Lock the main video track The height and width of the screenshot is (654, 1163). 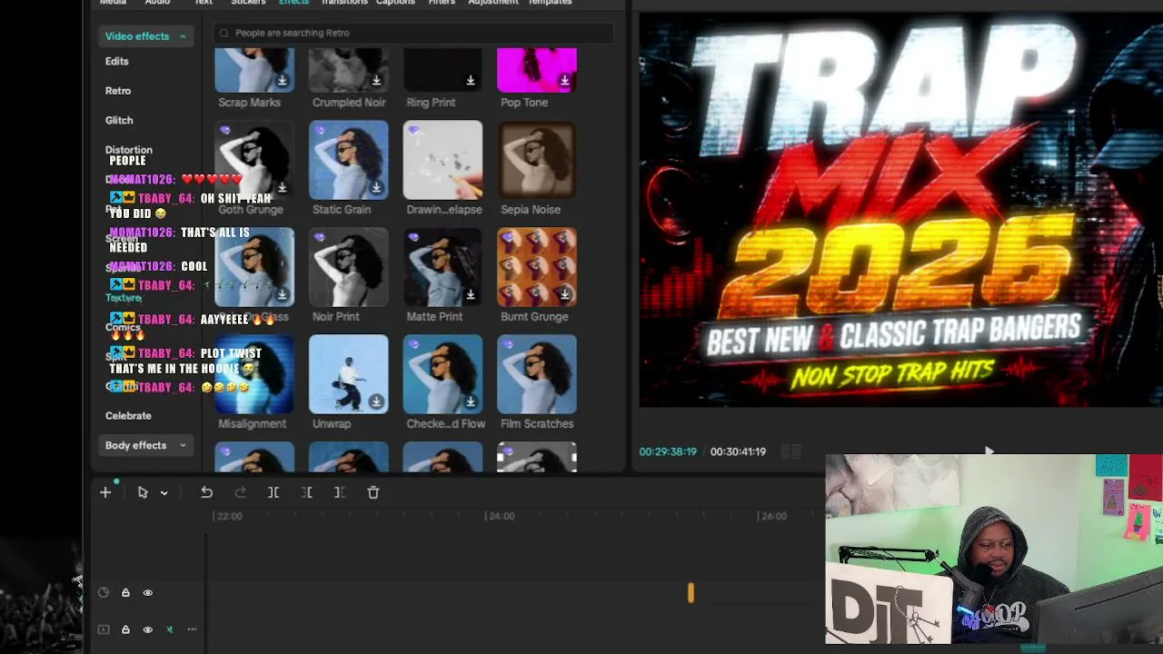[x=125, y=629]
